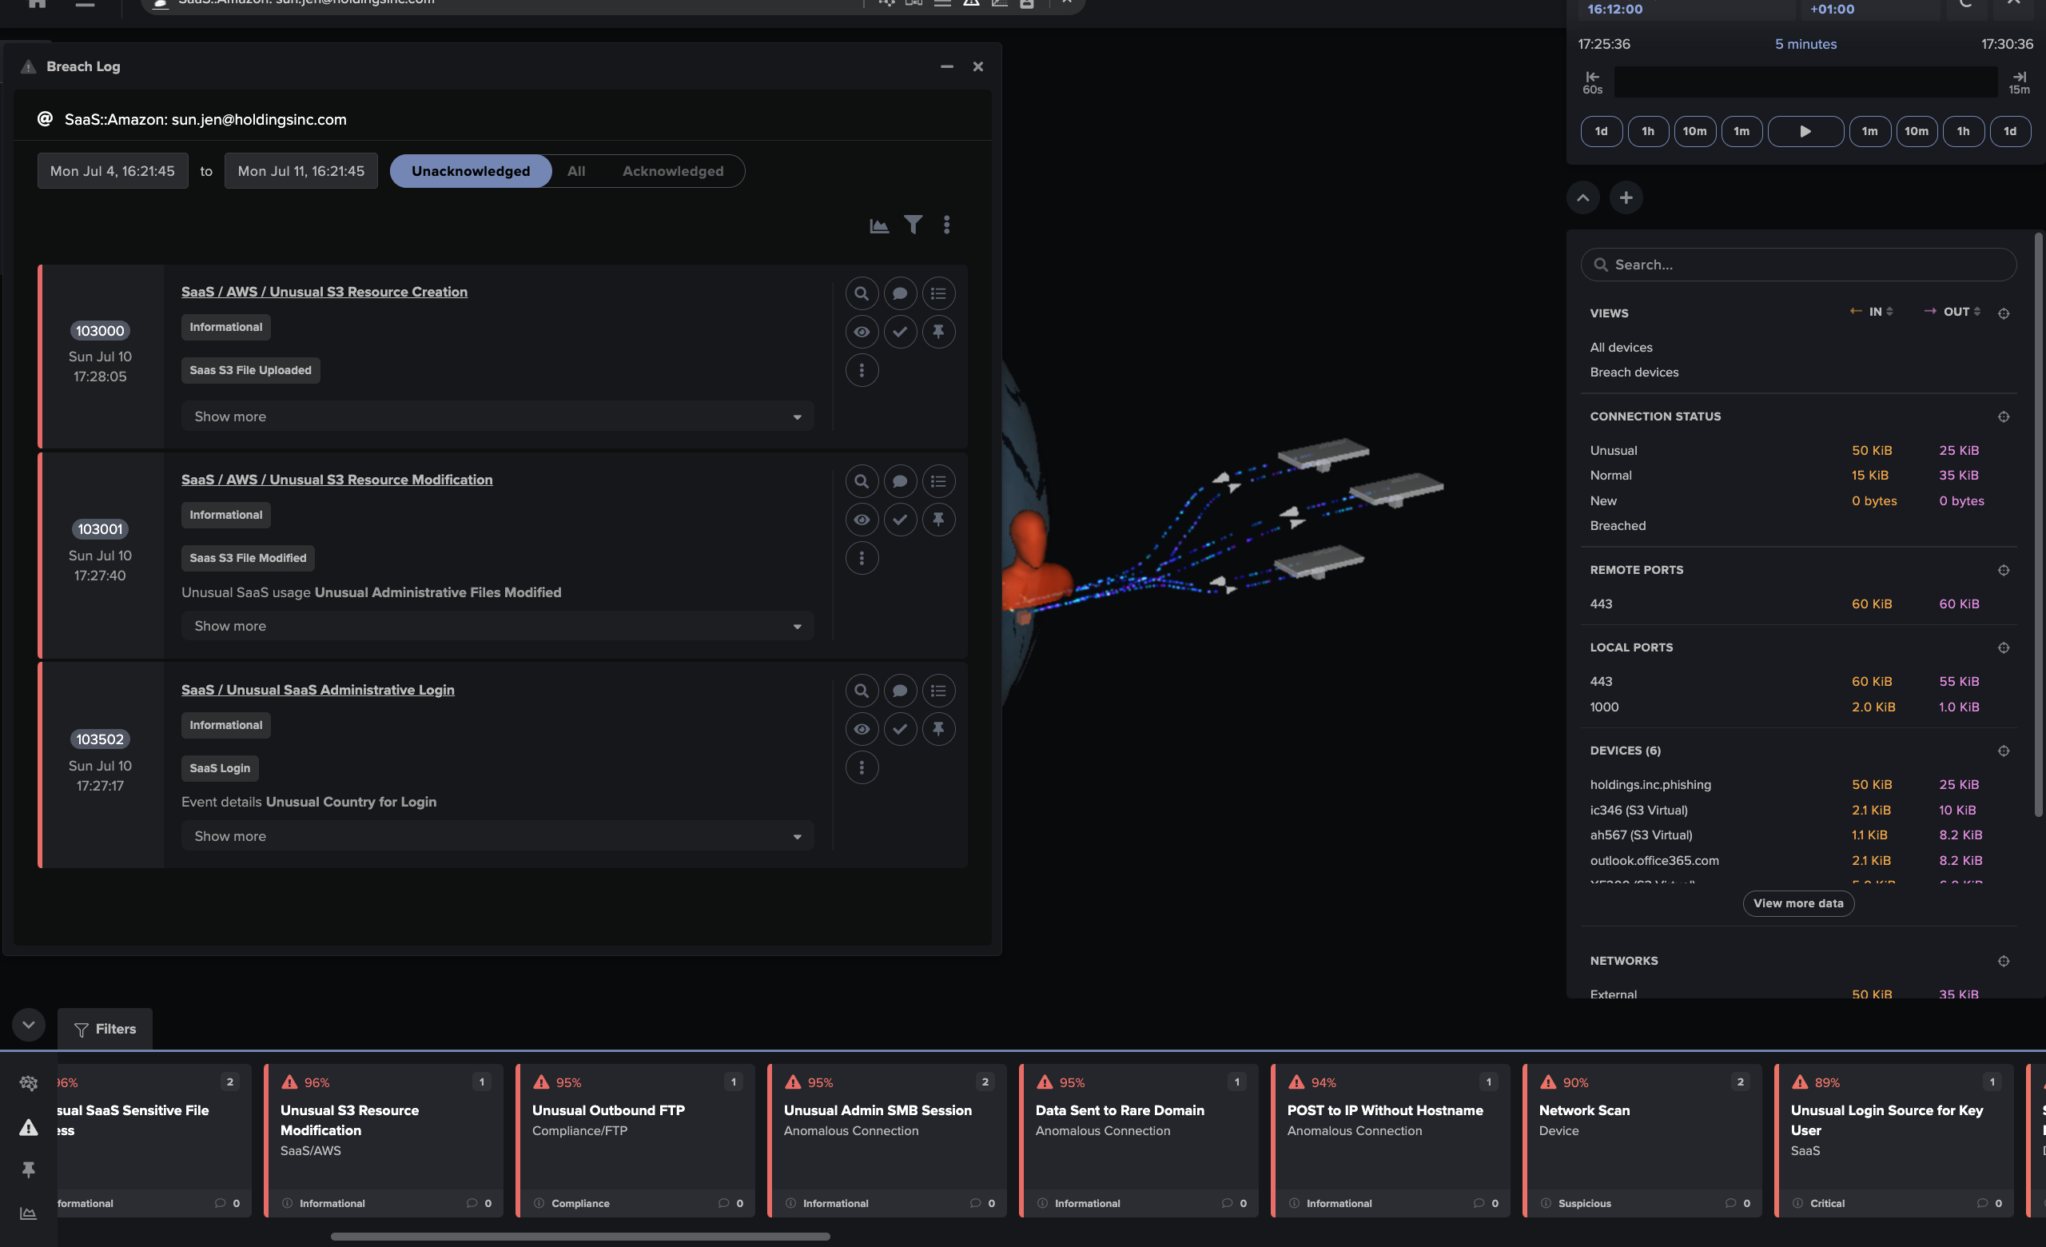
Task: Open the Unusual SaaS Administrative Login model link
Action: click(x=317, y=690)
